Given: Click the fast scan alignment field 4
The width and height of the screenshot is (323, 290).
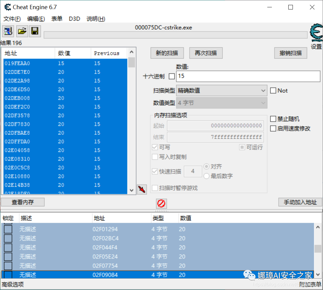Looking at the screenshot, I should pyautogui.click(x=193, y=171).
